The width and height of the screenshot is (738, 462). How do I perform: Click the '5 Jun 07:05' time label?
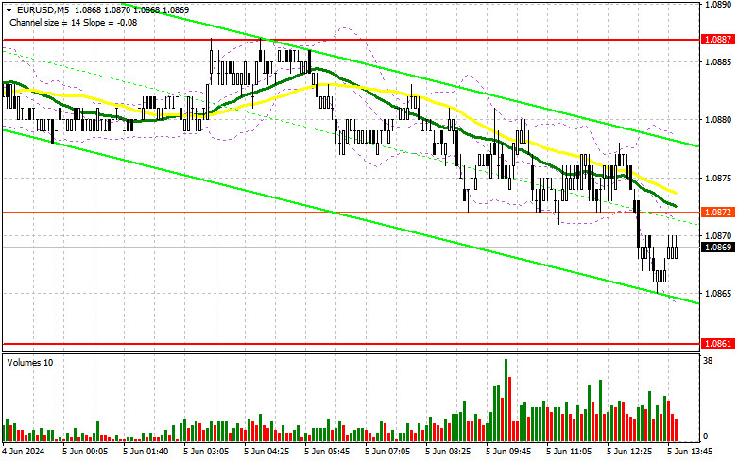[x=387, y=452]
